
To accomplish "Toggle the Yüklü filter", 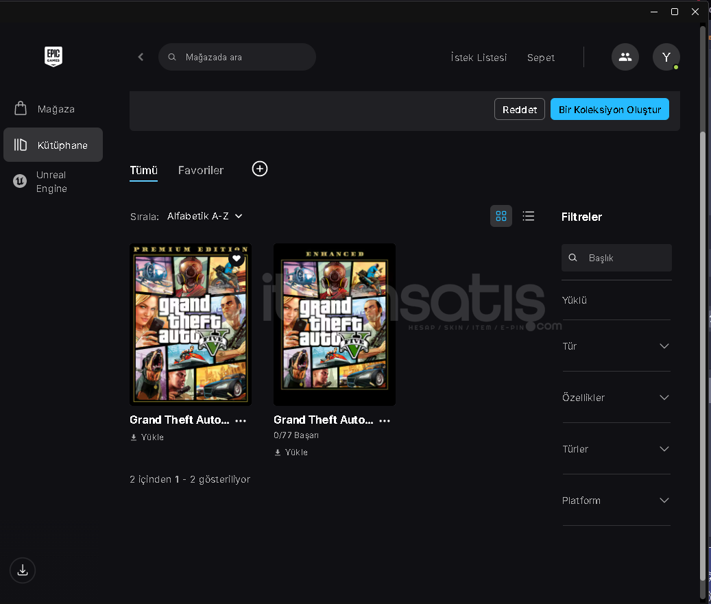I will [575, 300].
